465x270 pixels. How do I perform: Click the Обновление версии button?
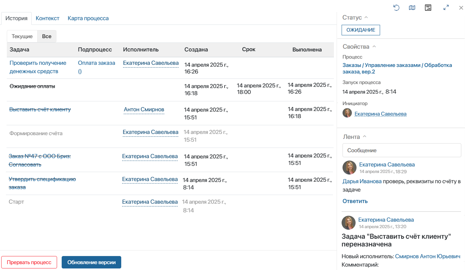pyautogui.click(x=91, y=262)
